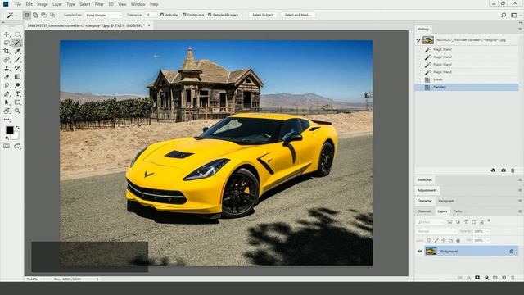Select the Eyedropper tool

click(x=17, y=51)
